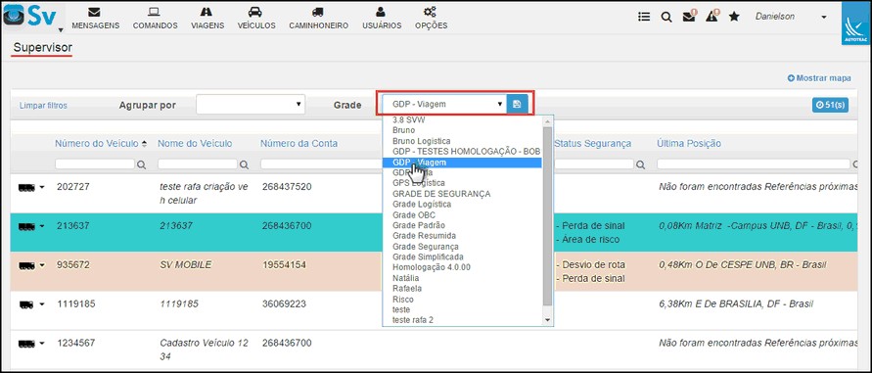Click the Supervisor page title
This screenshot has height=373, width=872.
click(x=43, y=47)
